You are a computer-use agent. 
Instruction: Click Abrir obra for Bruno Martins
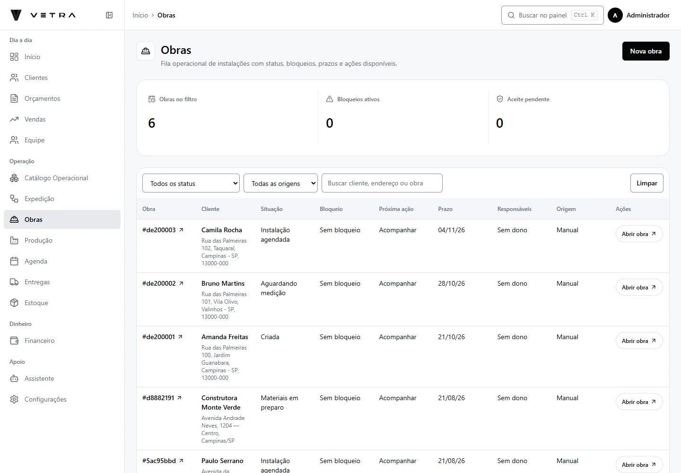coord(639,287)
